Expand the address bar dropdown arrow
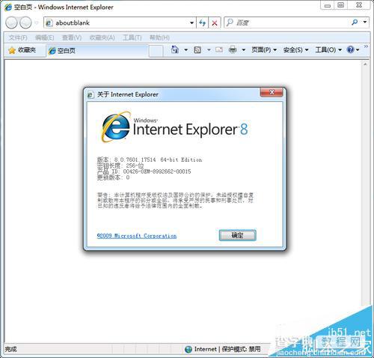Viewport: 374px width, 358px height. pyautogui.click(x=191, y=23)
